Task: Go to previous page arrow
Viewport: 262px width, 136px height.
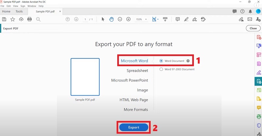Action: pyautogui.click(x=68, y=19)
